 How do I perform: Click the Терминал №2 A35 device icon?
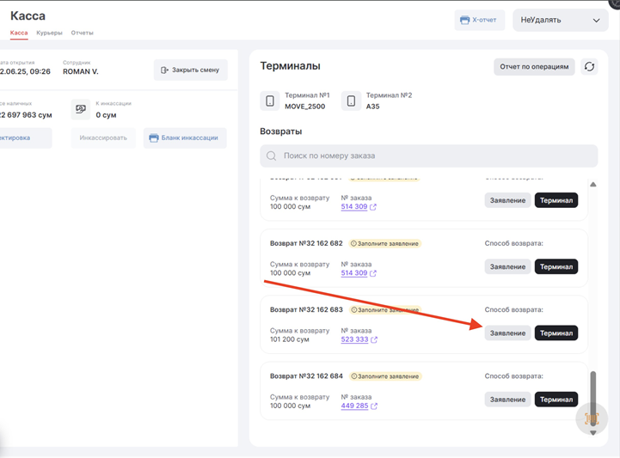click(x=351, y=101)
